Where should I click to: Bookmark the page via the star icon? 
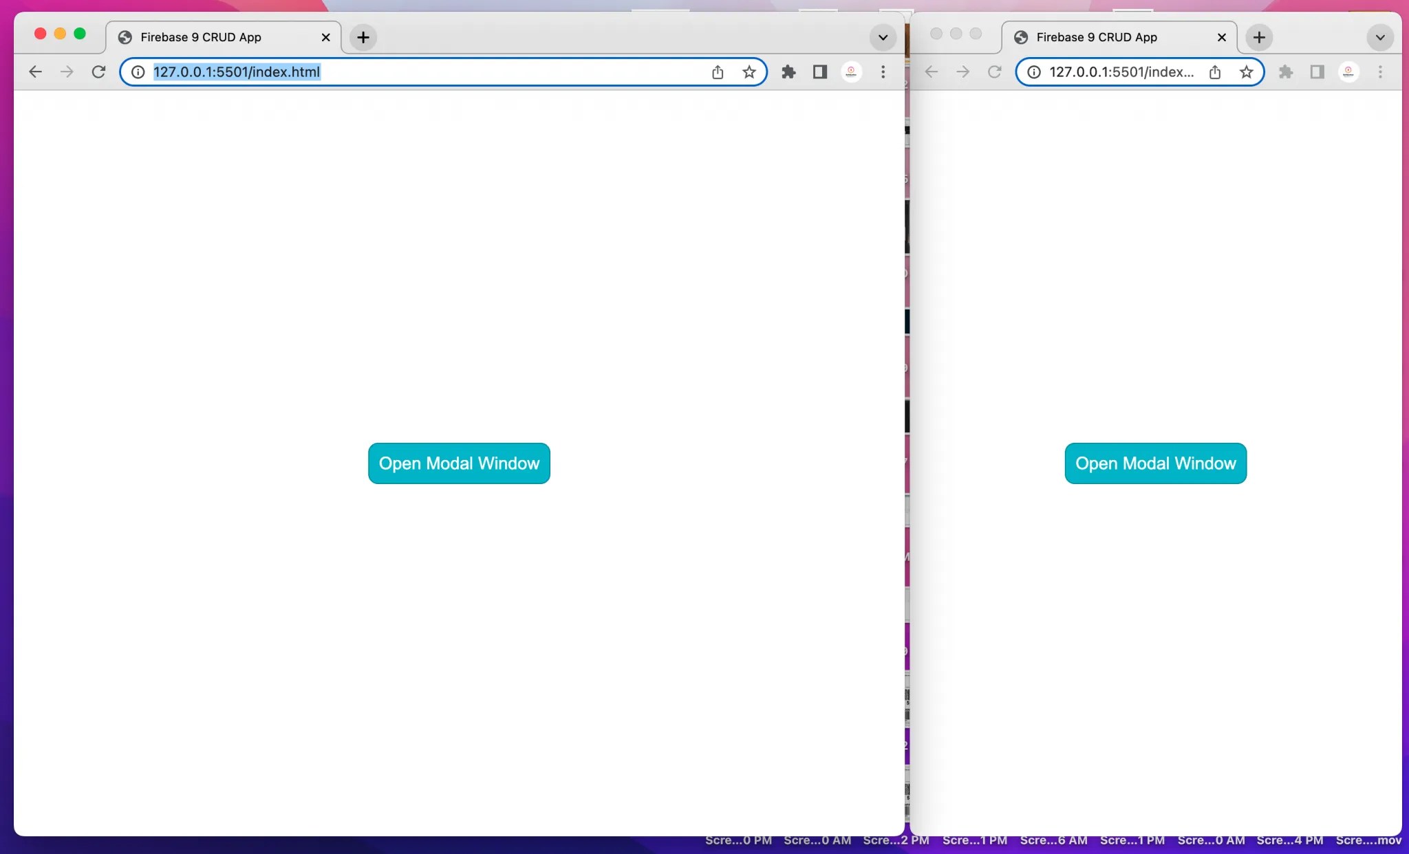click(x=749, y=72)
